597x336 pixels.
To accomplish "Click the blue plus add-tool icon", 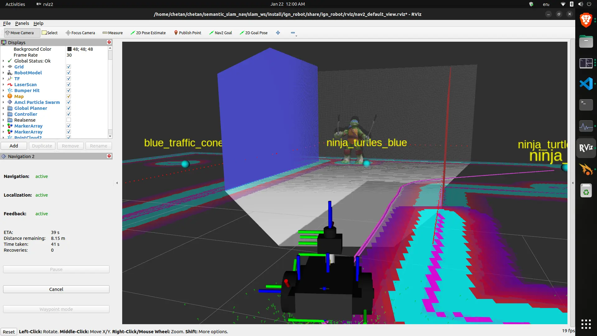I will (278, 33).
